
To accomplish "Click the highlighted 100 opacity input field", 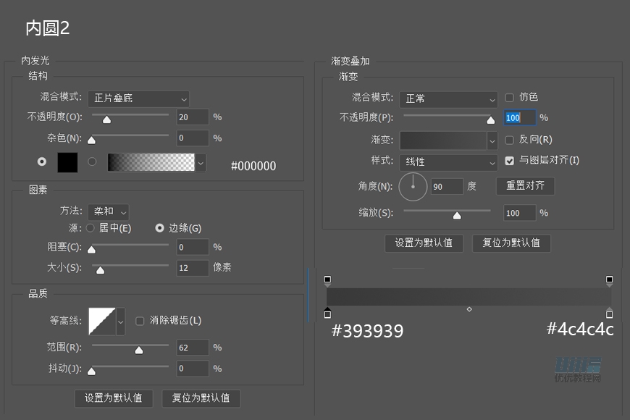I will [x=520, y=117].
